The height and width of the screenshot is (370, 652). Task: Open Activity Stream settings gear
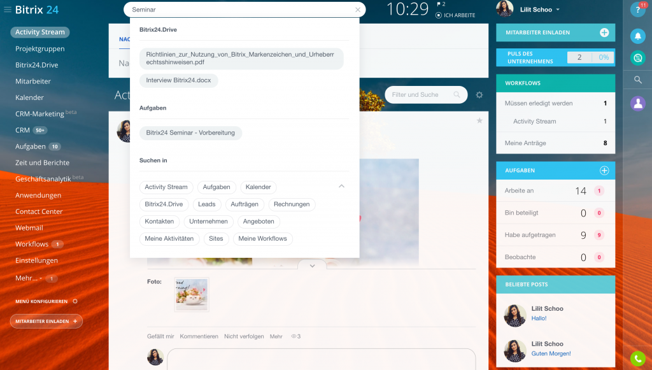[479, 95]
